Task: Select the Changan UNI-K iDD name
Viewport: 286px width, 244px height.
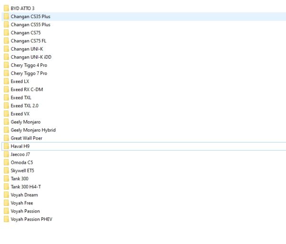Action: [x=31, y=57]
